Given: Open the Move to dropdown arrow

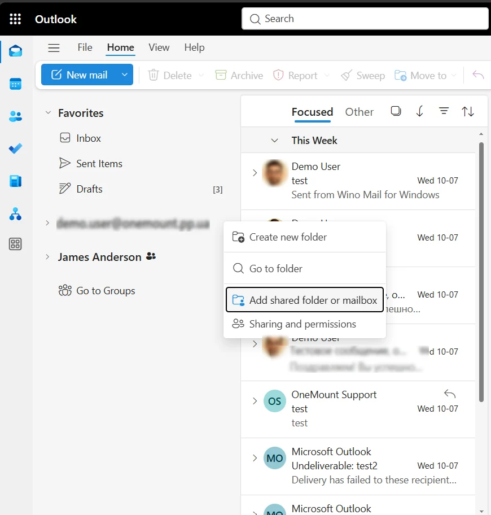Looking at the screenshot, I should [x=454, y=75].
